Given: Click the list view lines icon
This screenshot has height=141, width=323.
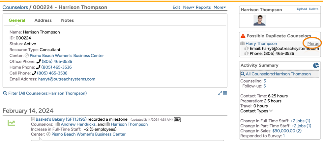Looking at the screenshot, I should point(225,93).
